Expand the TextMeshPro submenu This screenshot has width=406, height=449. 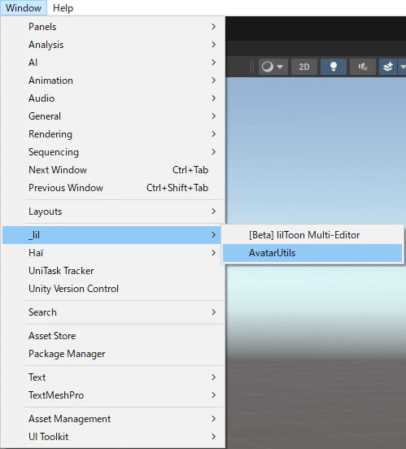113,395
